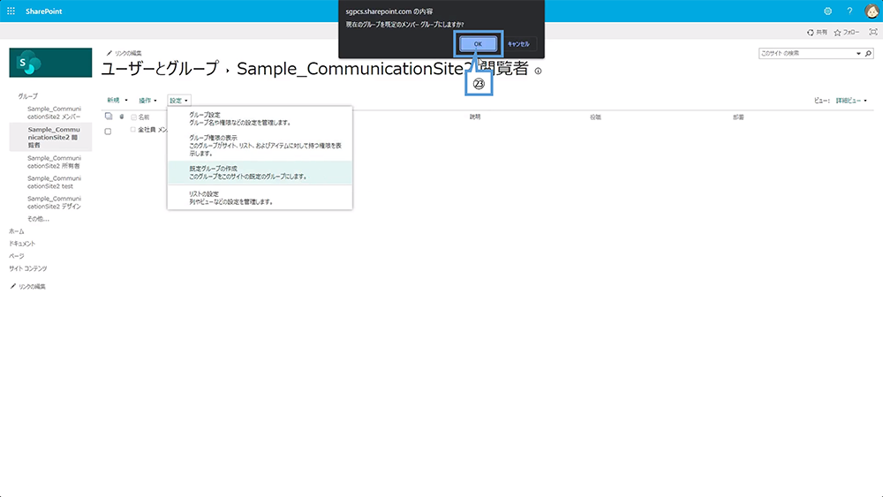
Task: Open Sample_CommunicationSite2 デザイン group
Action: [54, 203]
